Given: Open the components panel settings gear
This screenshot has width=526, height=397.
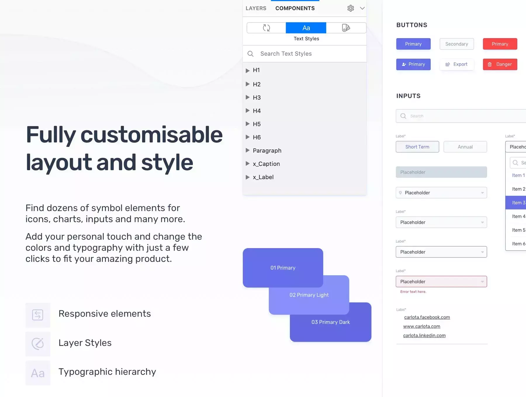Looking at the screenshot, I should click(351, 8).
